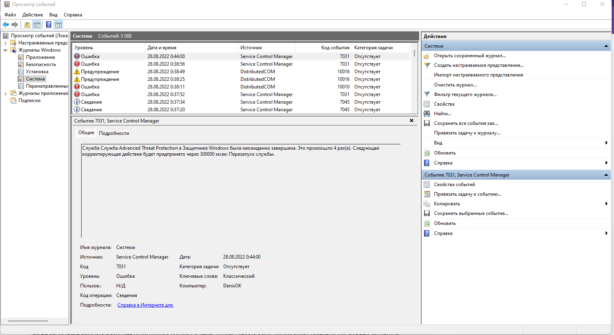
Task: Toggle the action pane toolbar icon
Action: (x=59, y=24)
